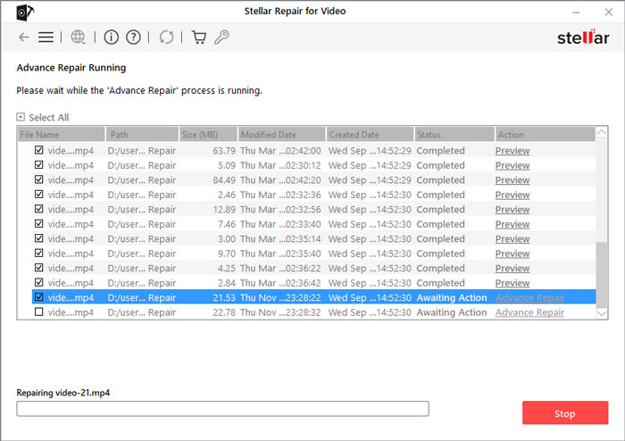Click the red Stop button

565,412
